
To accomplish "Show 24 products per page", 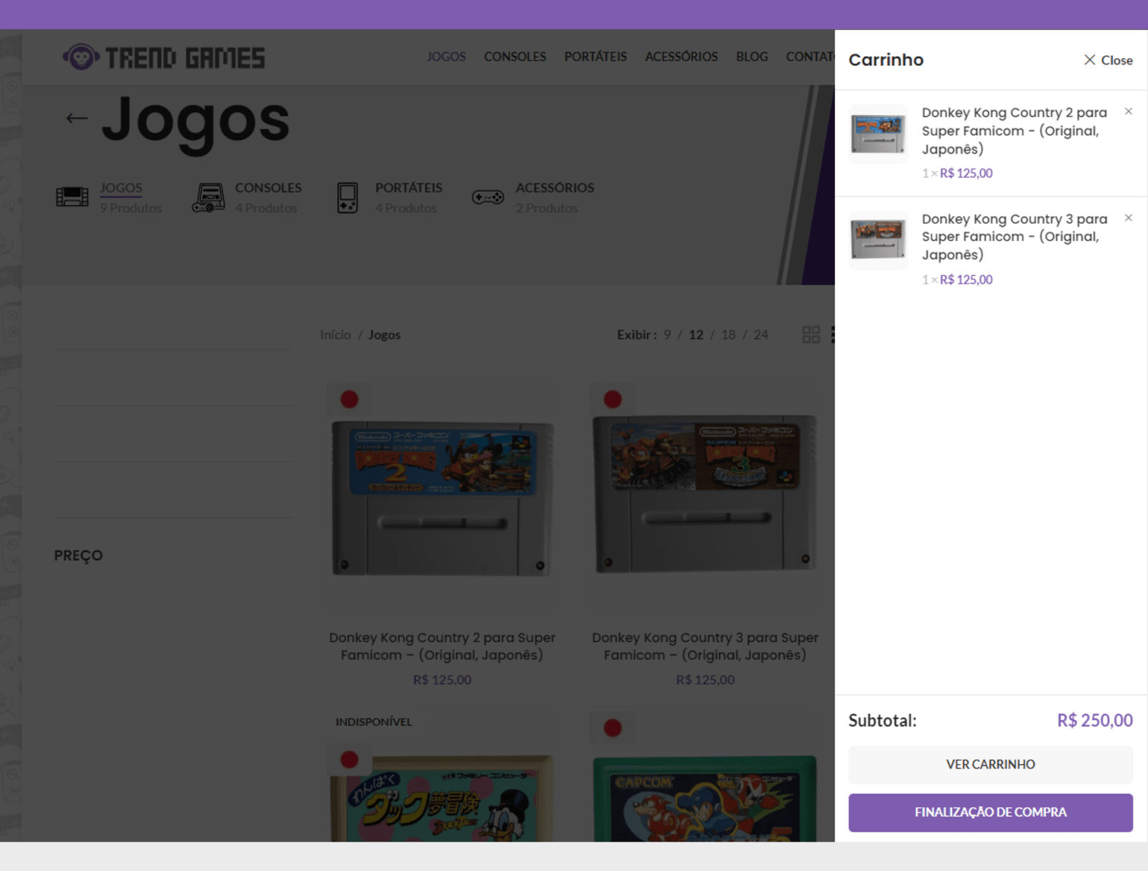I will pyautogui.click(x=761, y=334).
